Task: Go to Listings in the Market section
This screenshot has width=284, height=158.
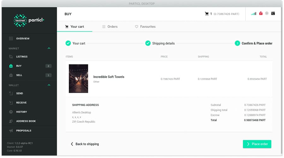Action: (x=21, y=57)
